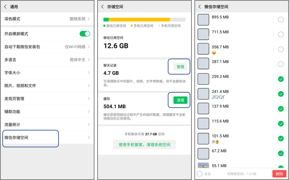Uncheck the 137.9 MB chat
Viewport: 289px width, 180px height.
click(281, 109)
